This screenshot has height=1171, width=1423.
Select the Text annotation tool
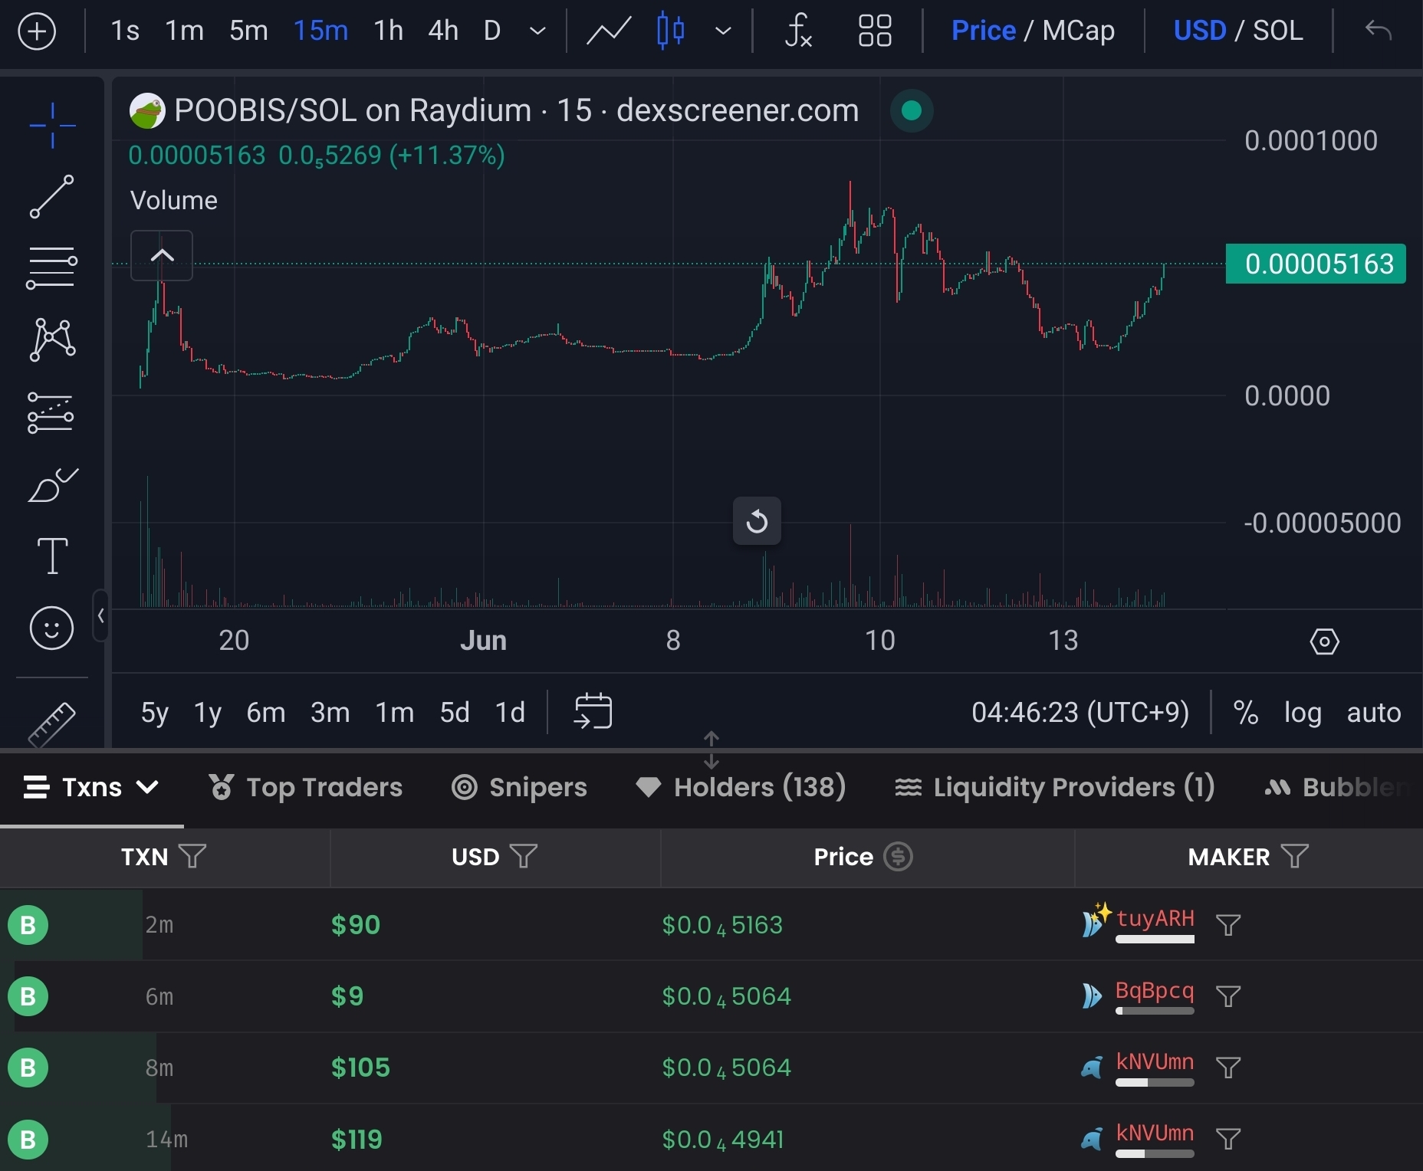(52, 556)
